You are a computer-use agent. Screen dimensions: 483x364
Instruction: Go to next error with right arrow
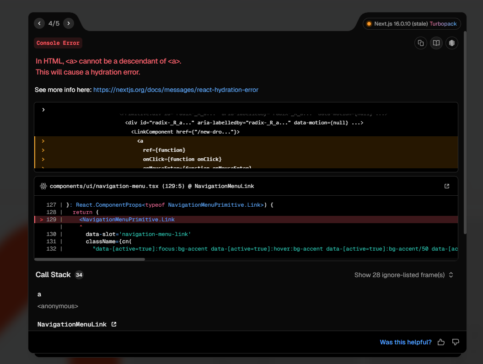[x=69, y=23]
